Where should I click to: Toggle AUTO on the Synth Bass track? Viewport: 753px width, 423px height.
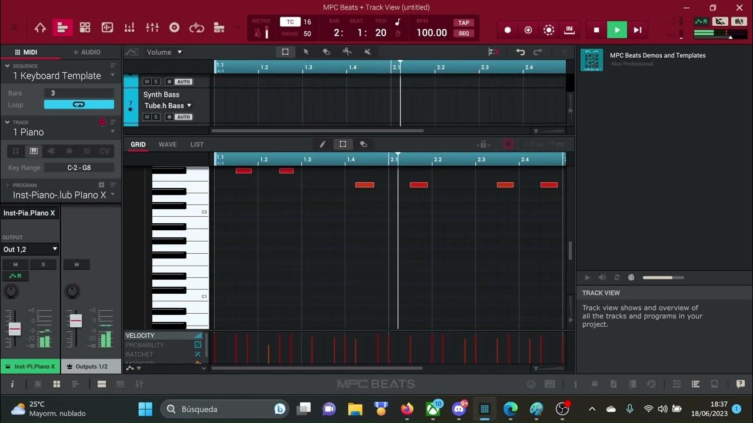pos(184,117)
